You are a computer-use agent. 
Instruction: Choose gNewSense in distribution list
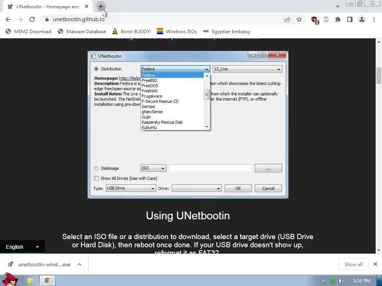[x=172, y=112]
